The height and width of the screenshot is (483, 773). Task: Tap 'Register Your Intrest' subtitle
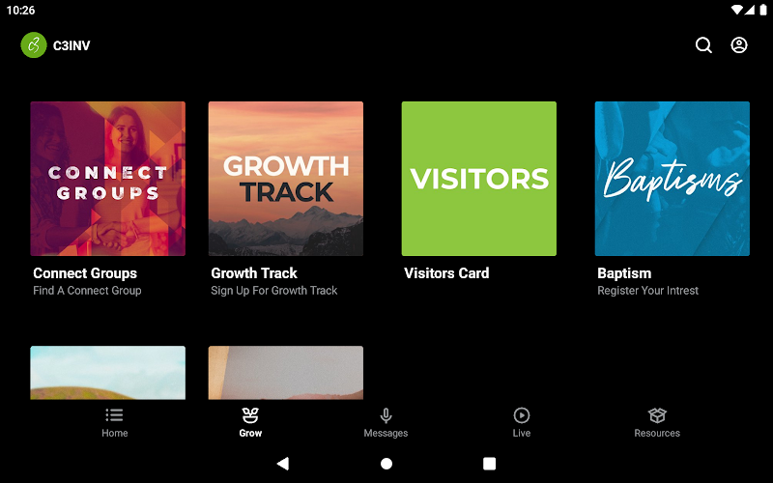click(x=647, y=291)
